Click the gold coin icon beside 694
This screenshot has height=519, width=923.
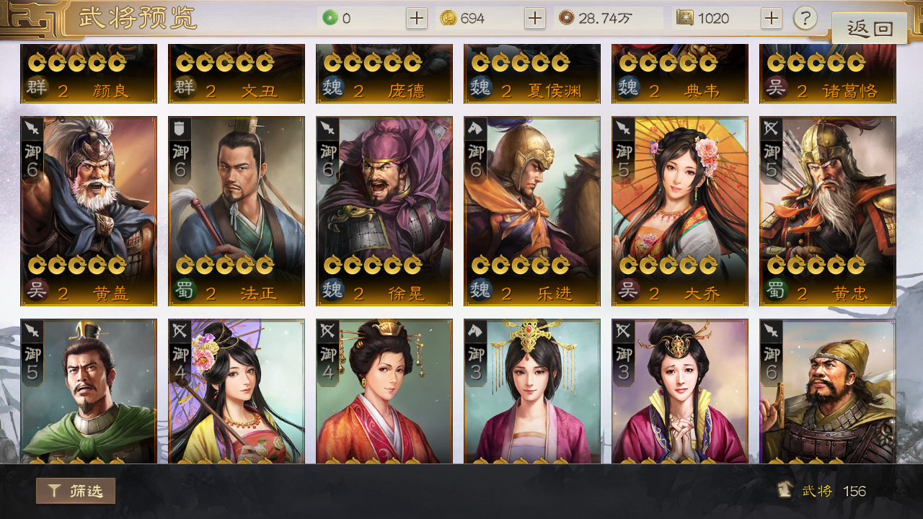449,18
